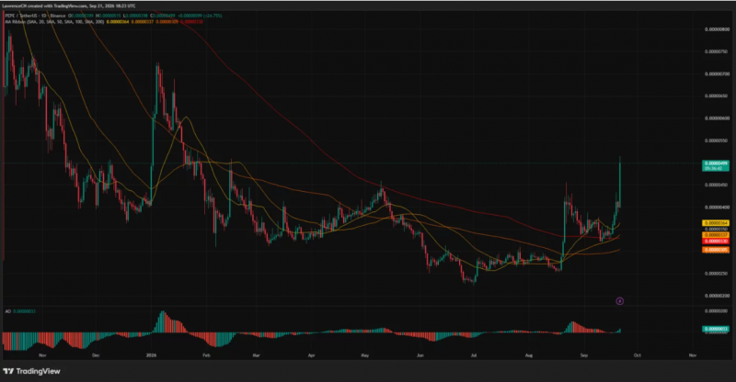Image resolution: width=736 pixels, height=382 pixels.
Task: Click the 2026 year label on time axis
Action: coord(151,355)
